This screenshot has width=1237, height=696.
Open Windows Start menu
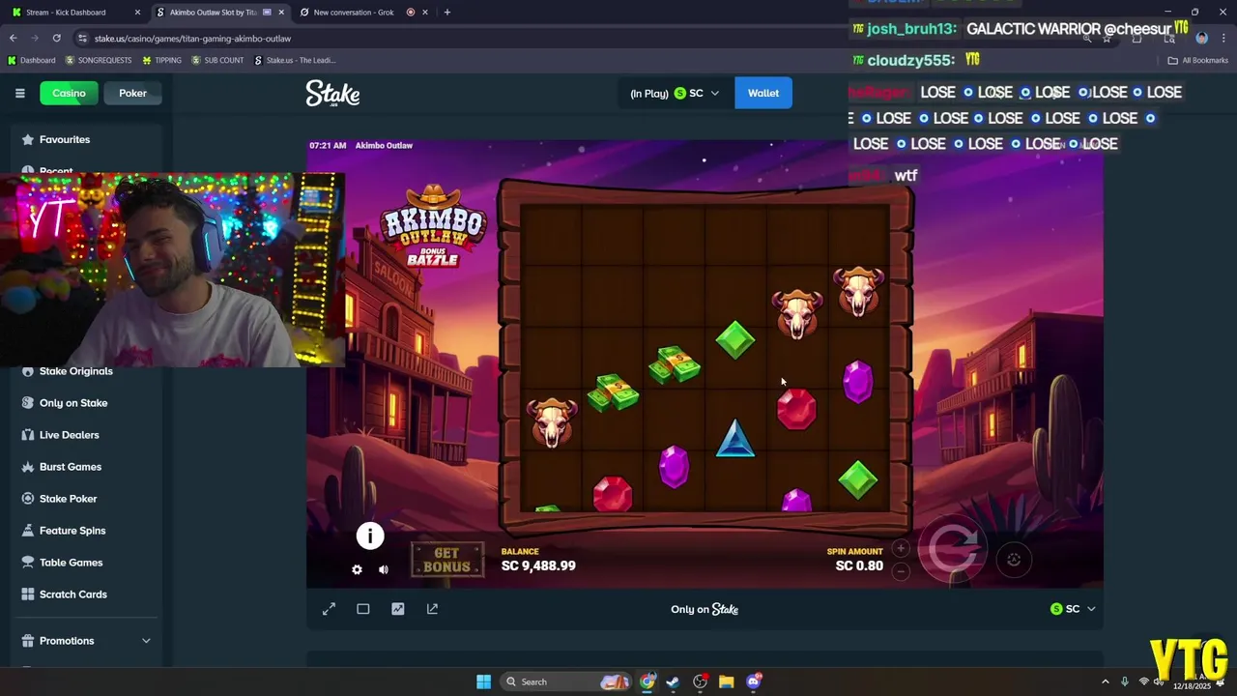coord(483,681)
